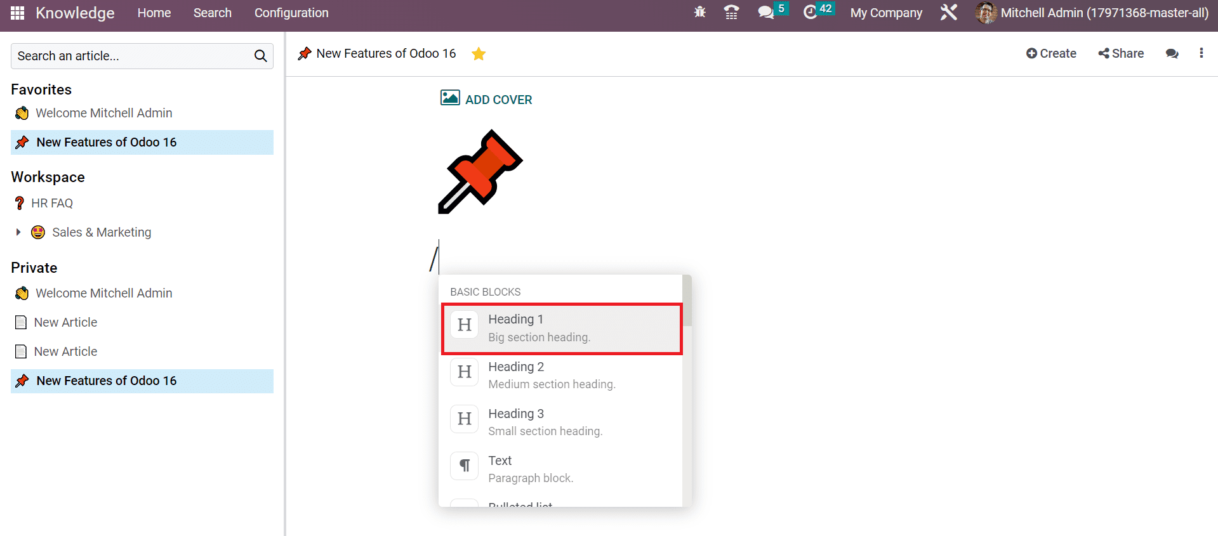Open New Features of Odoo 16 in Favorites
This screenshot has height=536, width=1218.
(x=107, y=143)
